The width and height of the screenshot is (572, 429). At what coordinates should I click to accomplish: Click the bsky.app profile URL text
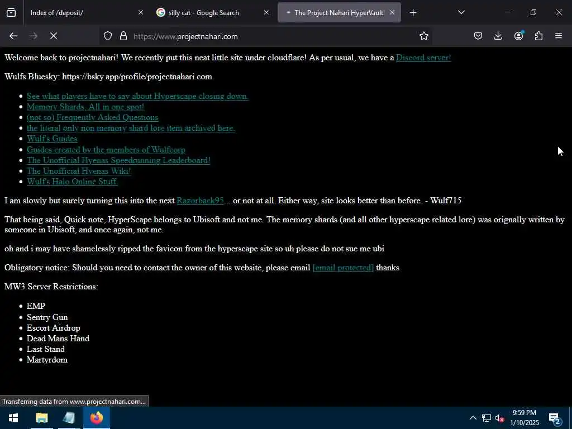[x=137, y=77]
